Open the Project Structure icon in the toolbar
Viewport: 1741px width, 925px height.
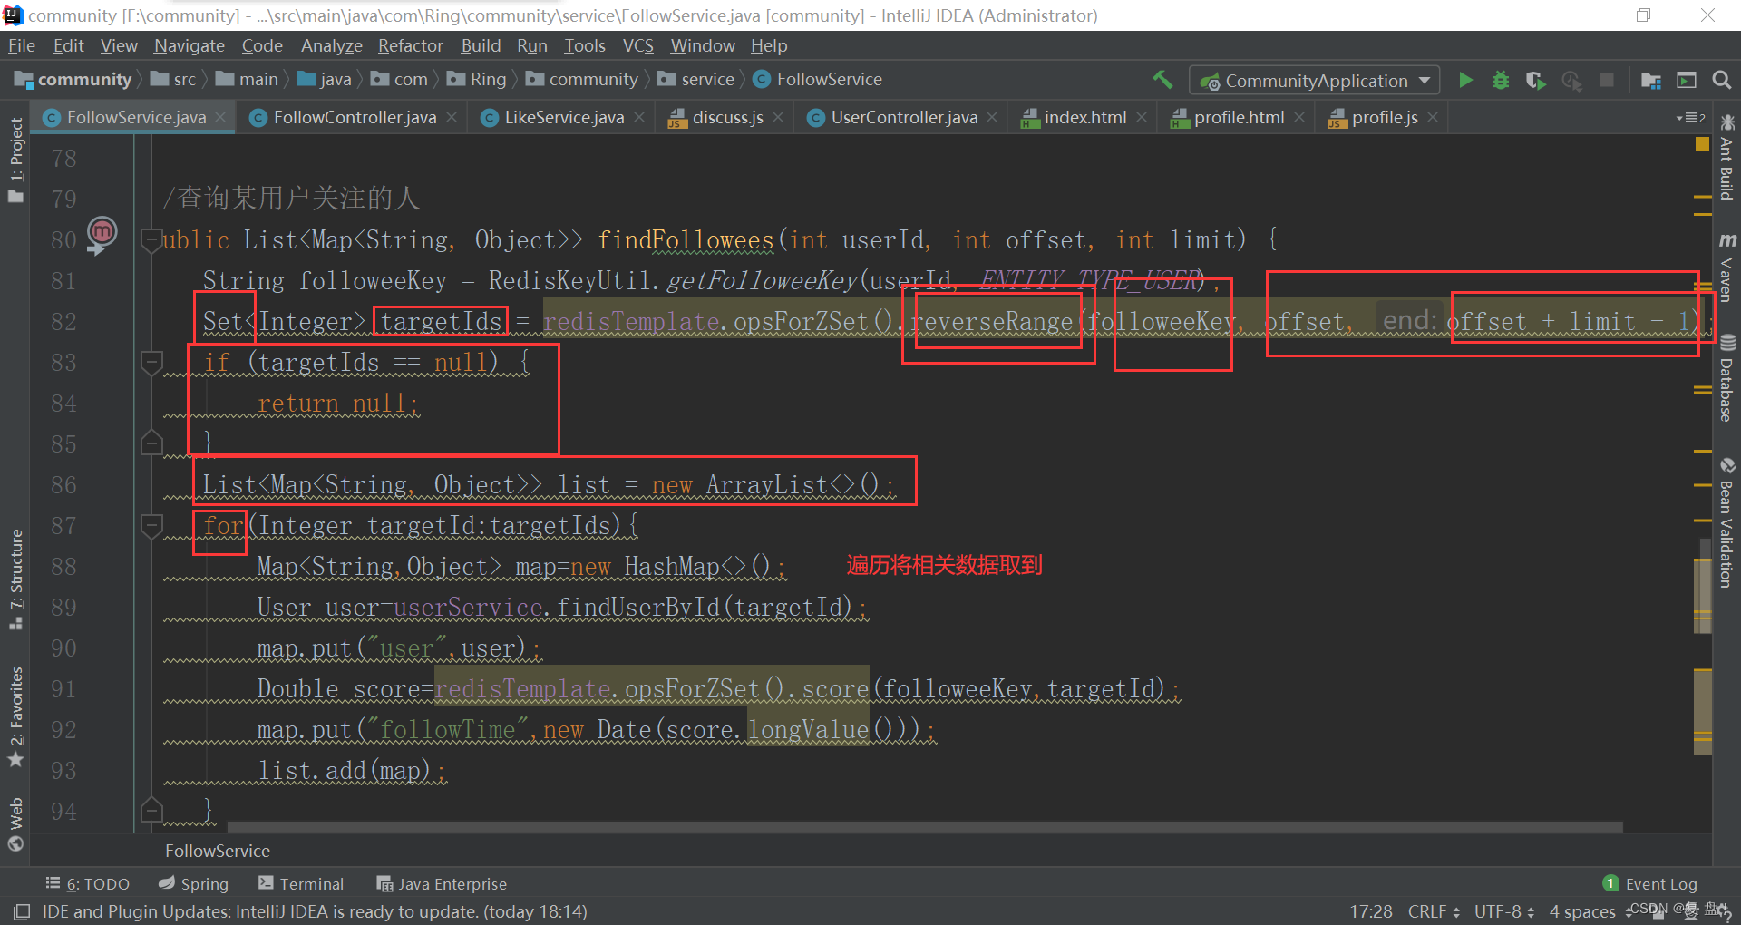1651,80
